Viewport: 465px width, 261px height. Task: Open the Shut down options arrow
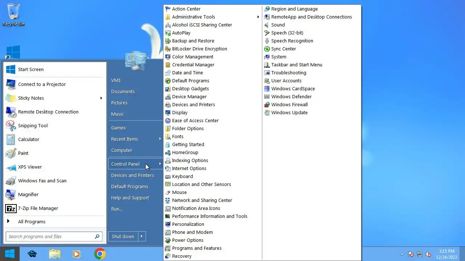142,236
